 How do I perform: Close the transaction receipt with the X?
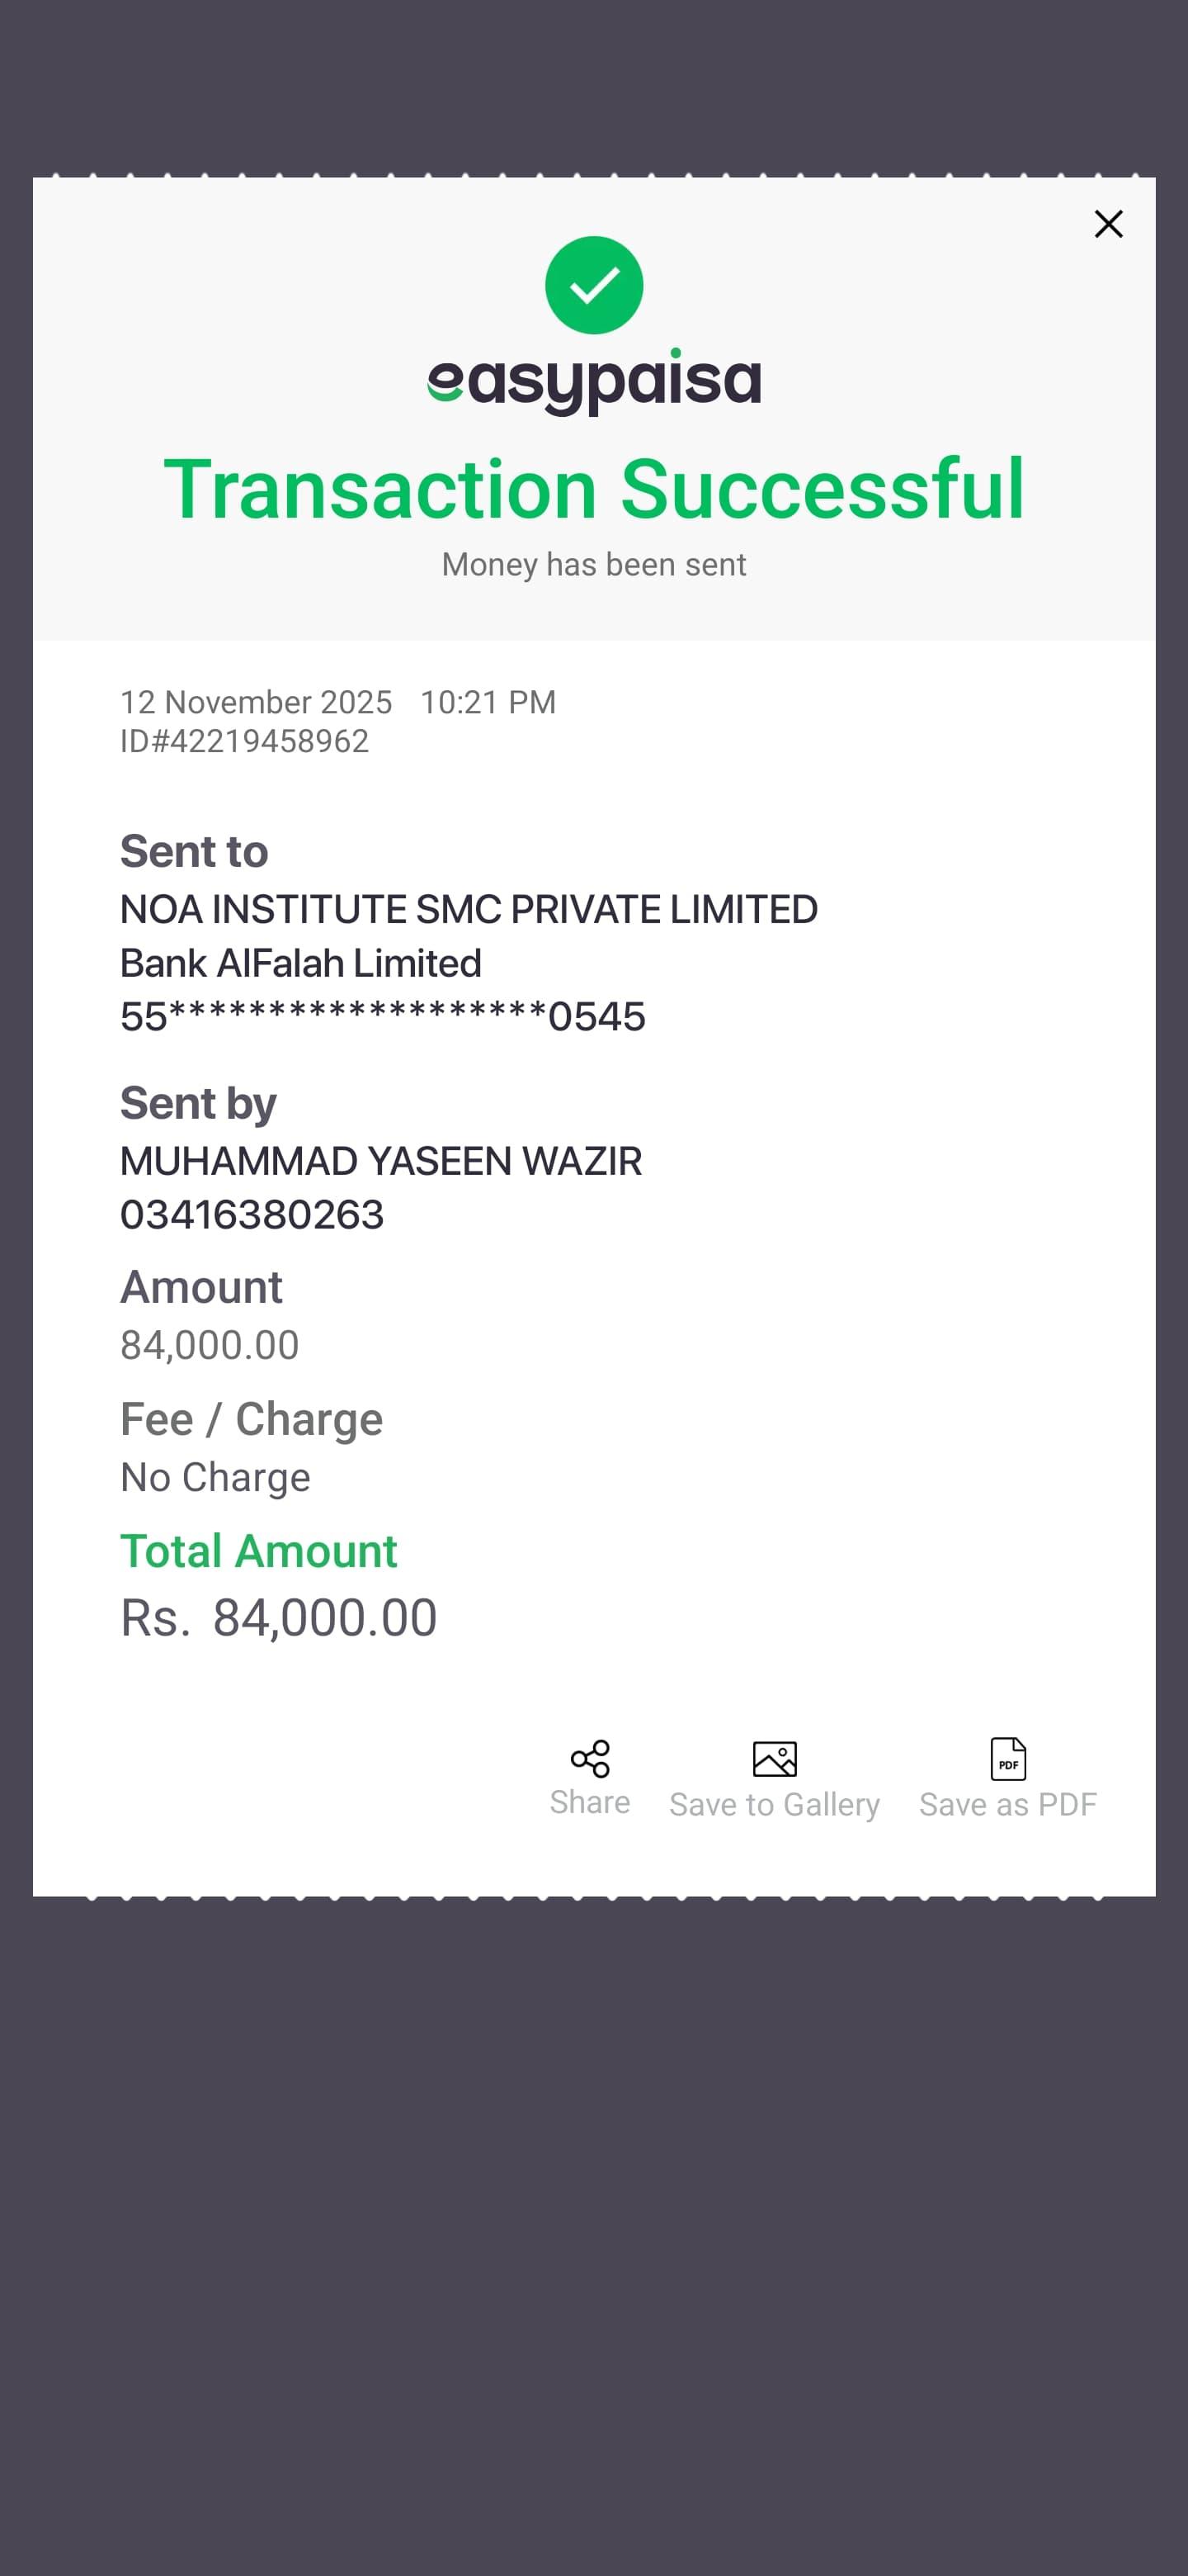[1108, 224]
